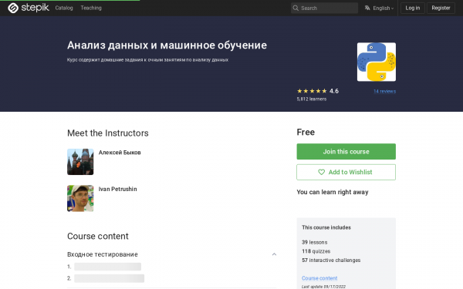
Task: Click the search magnifier icon
Action: 296,8
